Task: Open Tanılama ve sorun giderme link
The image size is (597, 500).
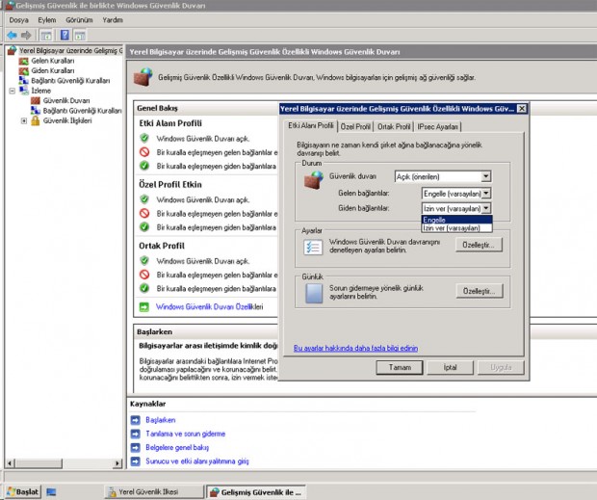Action: (x=186, y=434)
